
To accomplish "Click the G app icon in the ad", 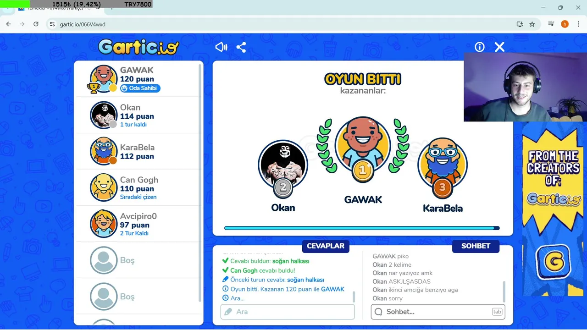I will coord(554,262).
